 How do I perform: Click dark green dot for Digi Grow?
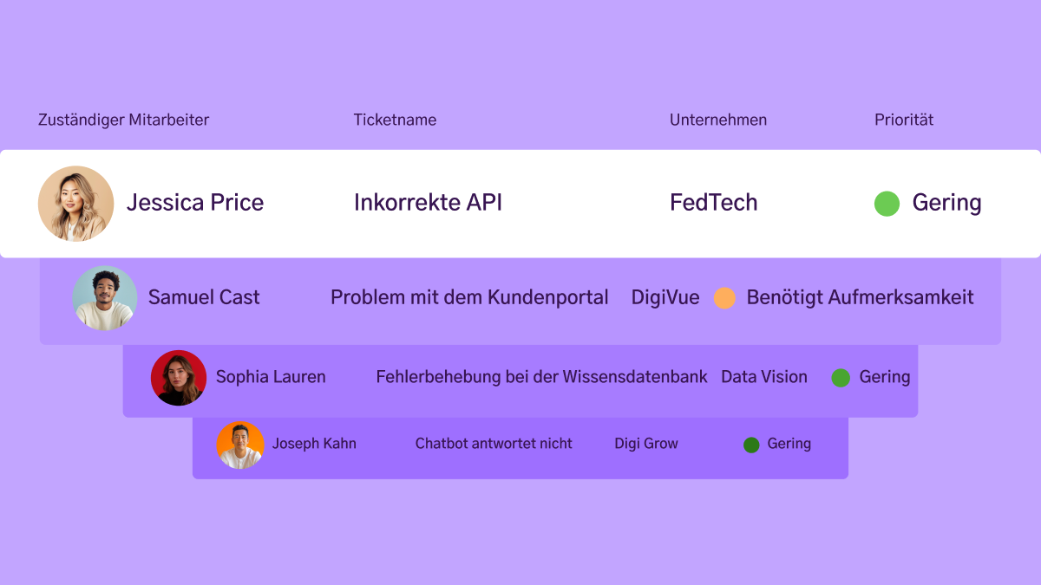[751, 445]
